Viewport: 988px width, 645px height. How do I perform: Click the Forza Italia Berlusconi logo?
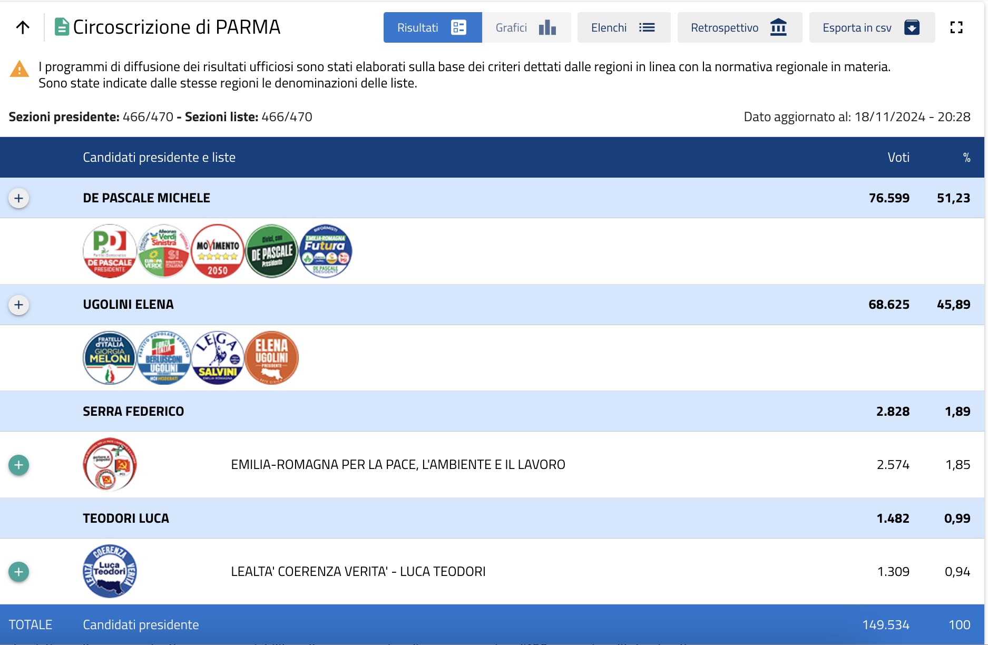(164, 358)
